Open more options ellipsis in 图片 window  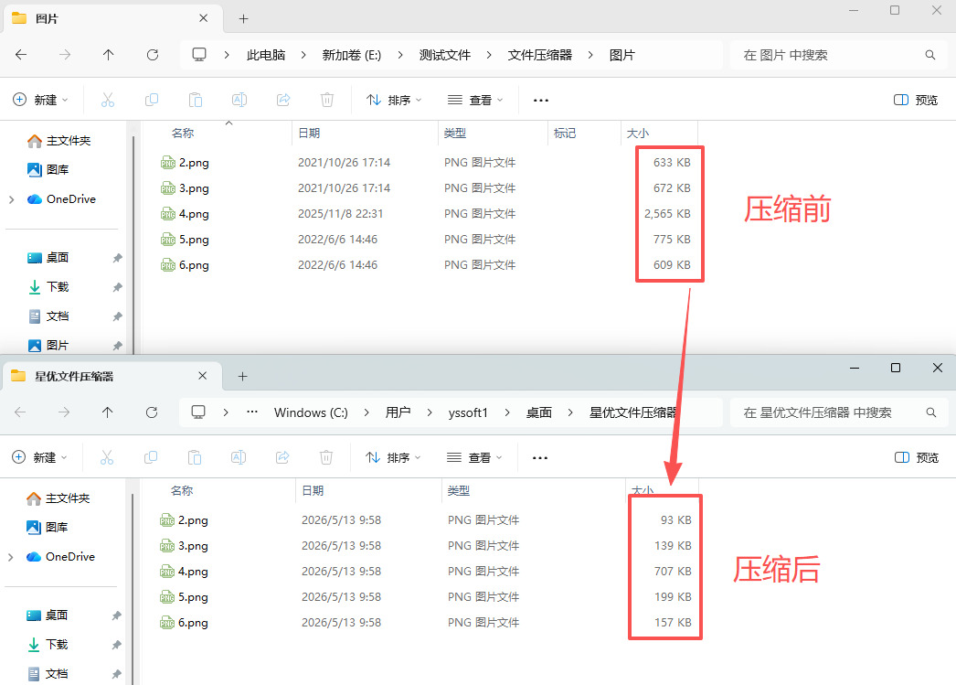click(x=541, y=100)
